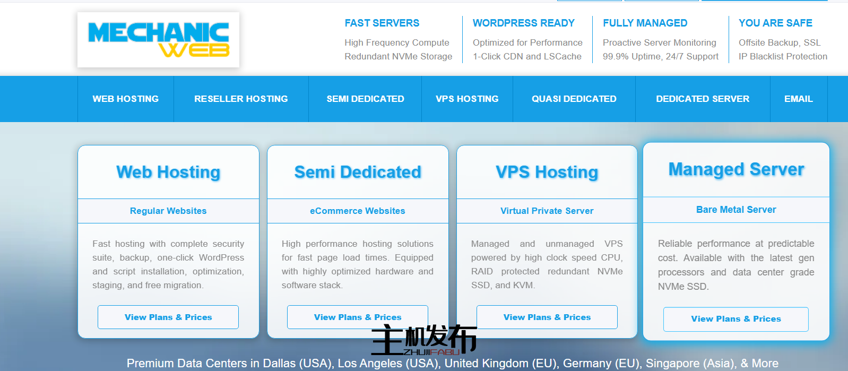This screenshot has height=371, width=848.
Task: Click the Mechanic Web logo
Action: (x=158, y=40)
